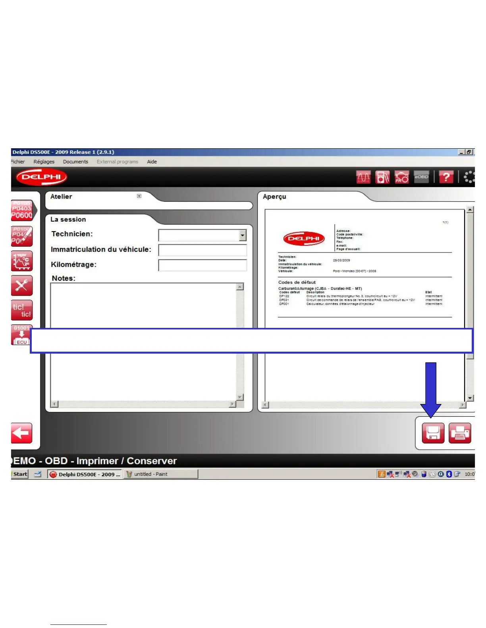Click the Aperçu preview scroll down arrow
486x628 pixels.
click(x=470, y=398)
